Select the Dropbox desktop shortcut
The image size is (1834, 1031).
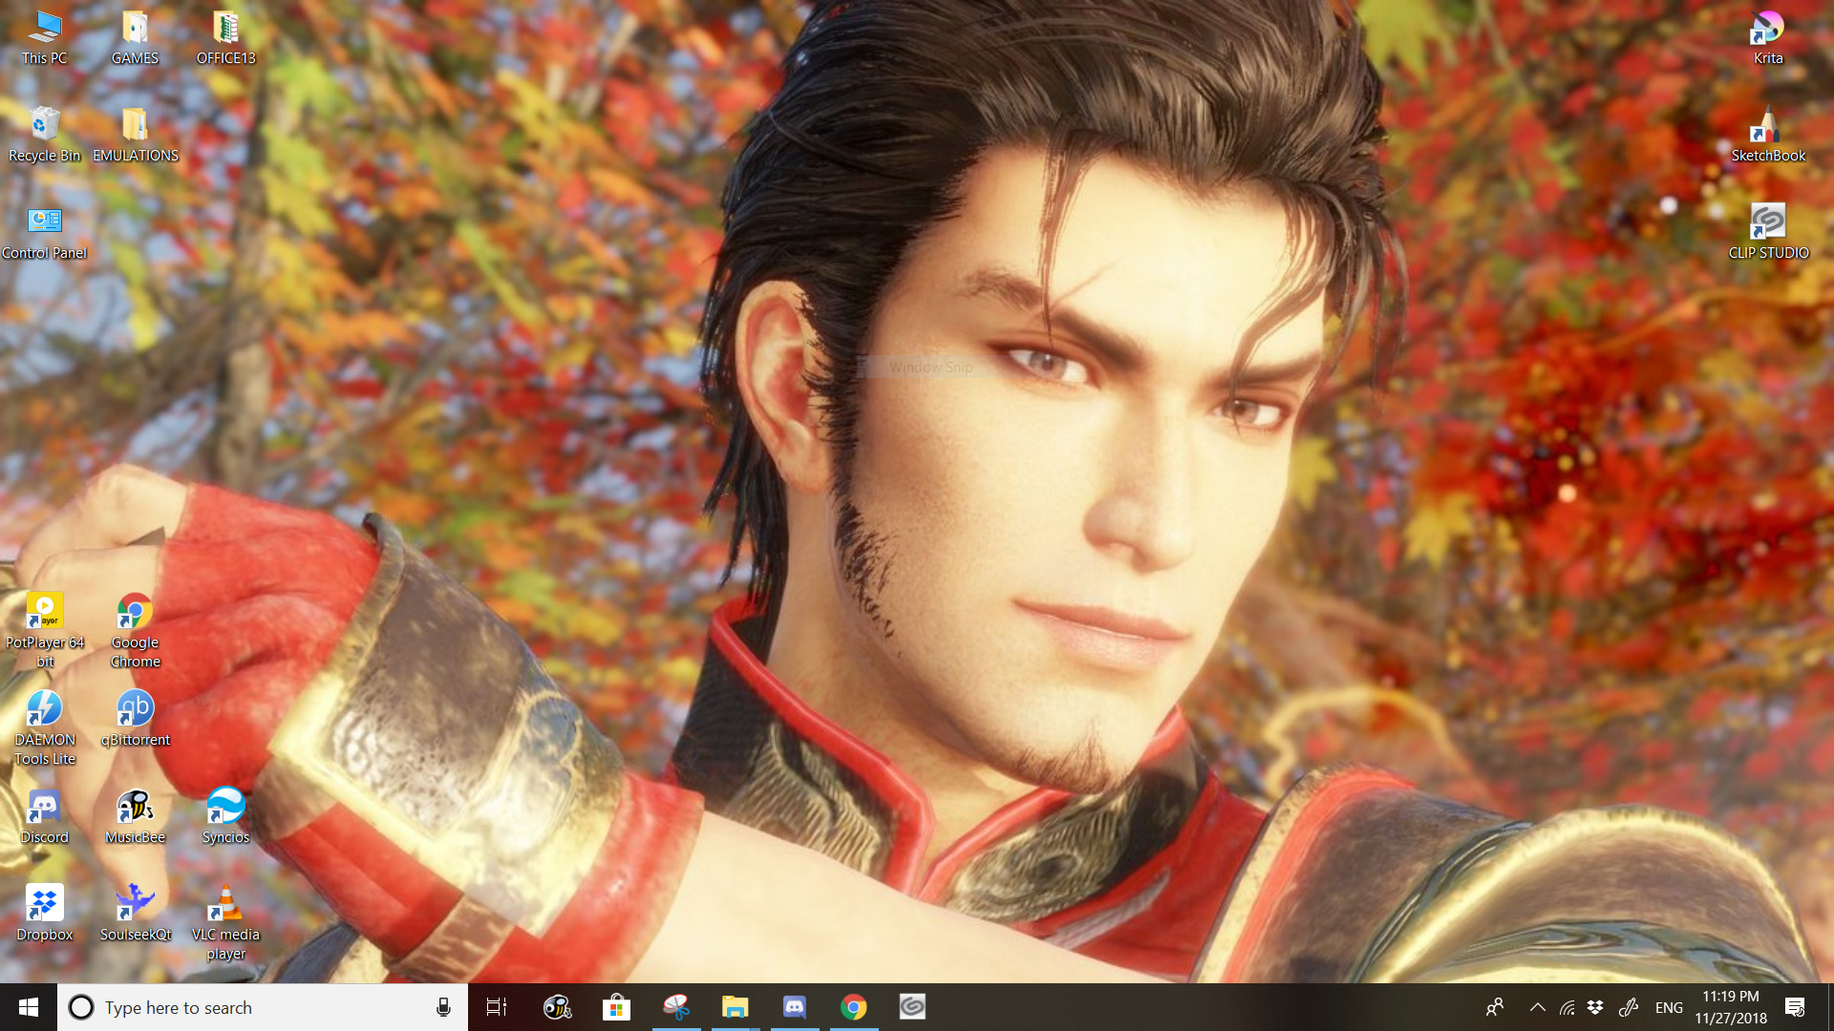(x=44, y=915)
